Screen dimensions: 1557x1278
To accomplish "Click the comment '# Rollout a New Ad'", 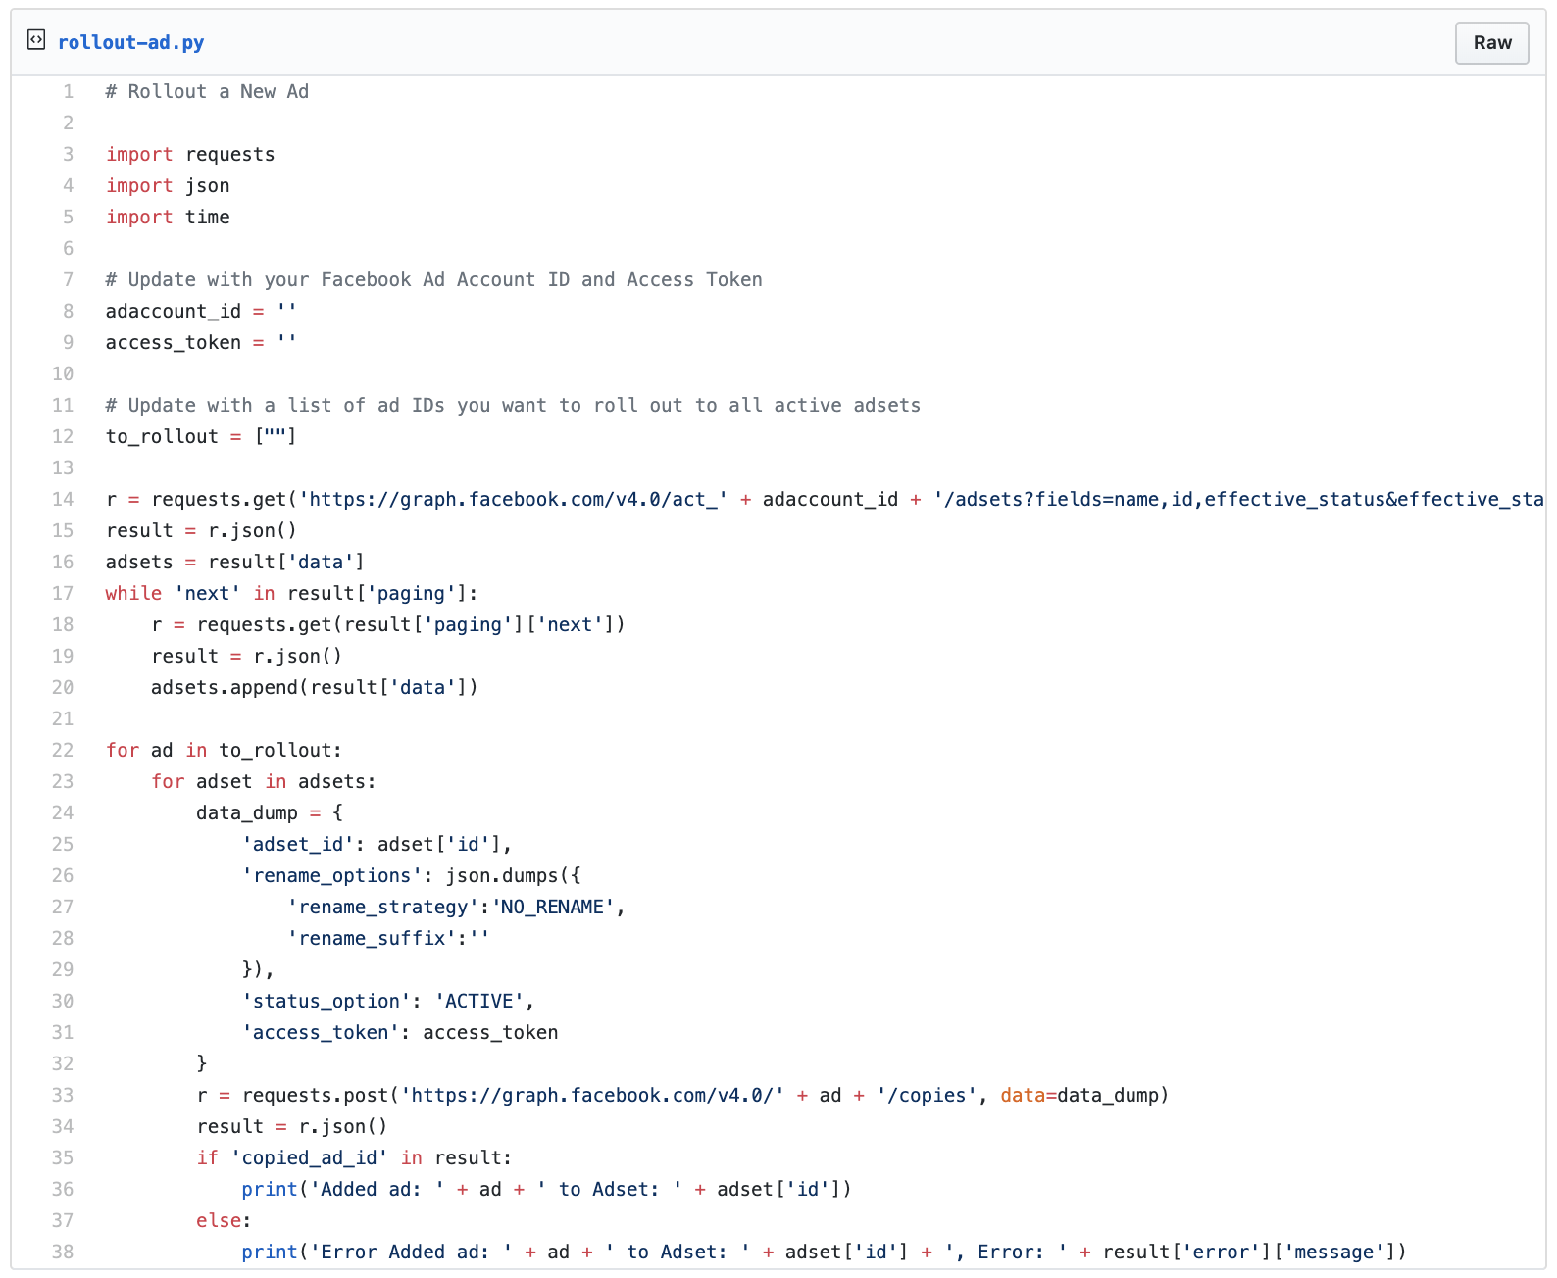I will [207, 91].
